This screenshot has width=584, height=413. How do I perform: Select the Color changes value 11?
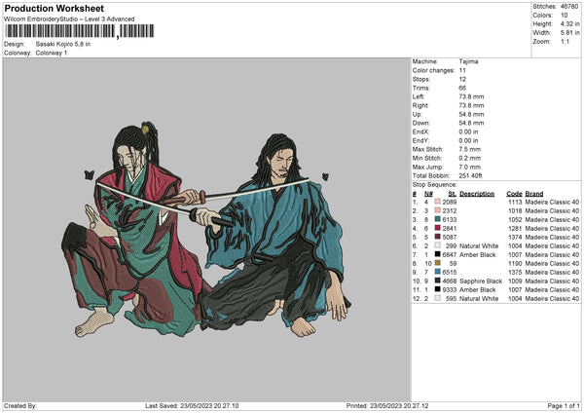click(462, 70)
